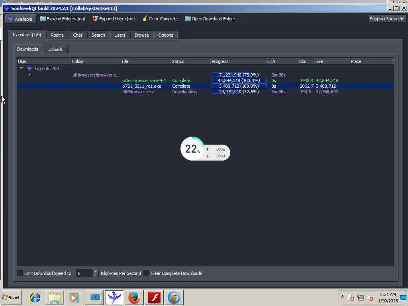Click the bird icon beside big nuts 700

(x=29, y=69)
